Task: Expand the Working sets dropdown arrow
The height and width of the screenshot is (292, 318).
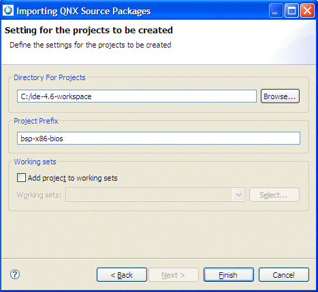Action: pos(238,195)
